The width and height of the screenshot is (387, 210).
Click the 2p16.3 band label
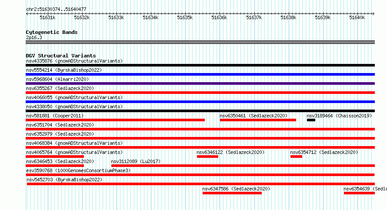point(34,37)
